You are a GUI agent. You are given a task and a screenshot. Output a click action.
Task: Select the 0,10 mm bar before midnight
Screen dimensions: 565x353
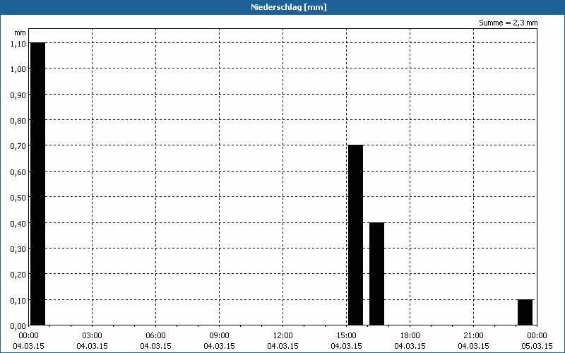pos(525,312)
